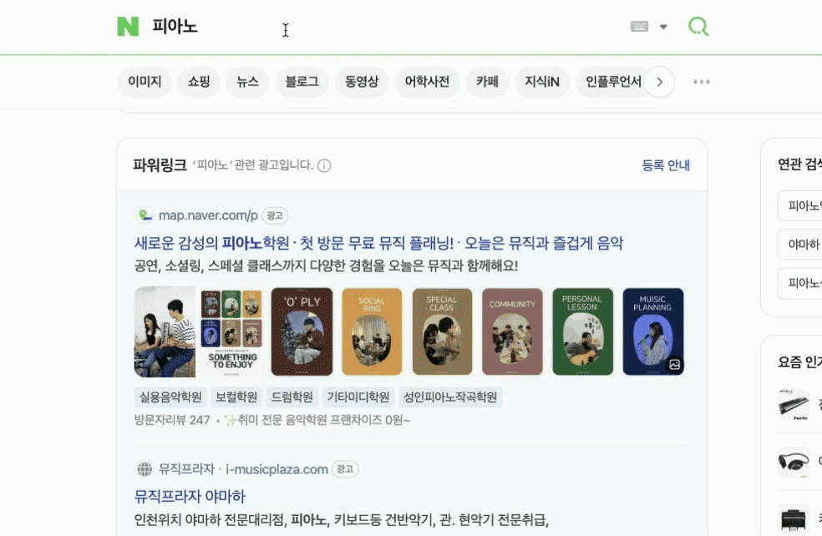Image resolution: width=822 pixels, height=536 pixels.
Task: Open the 뮤직프라자 야마하 ad title link
Action: coord(190,496)
